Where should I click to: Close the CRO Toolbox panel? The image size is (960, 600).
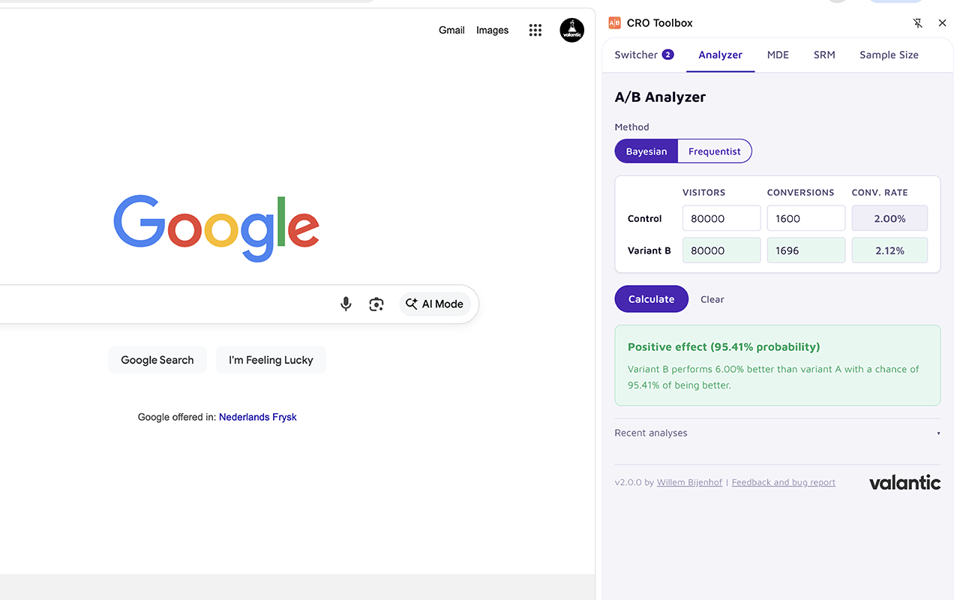(x=943, y=23)
